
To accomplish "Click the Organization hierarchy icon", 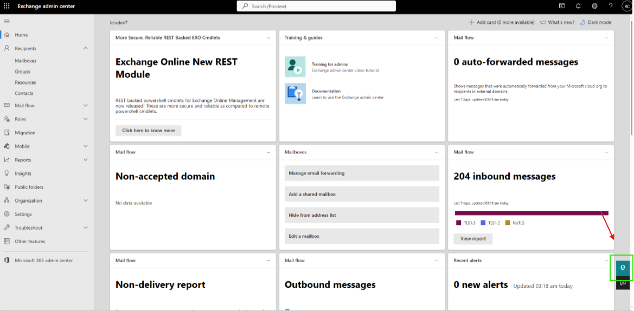I will click(x=7, y=200).
